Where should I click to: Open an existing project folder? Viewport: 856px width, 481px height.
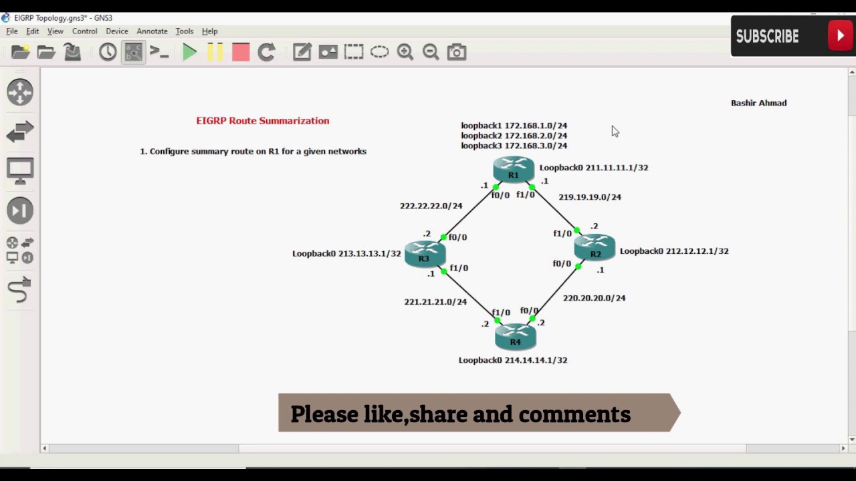(x=46, y=52)
